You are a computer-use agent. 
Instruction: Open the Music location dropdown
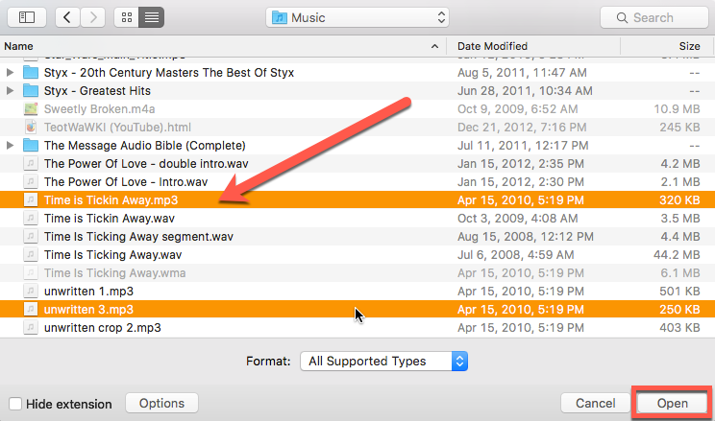357,17
